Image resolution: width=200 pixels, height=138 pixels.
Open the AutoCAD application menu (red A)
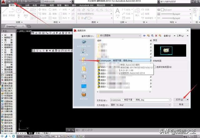pos(3,2)
